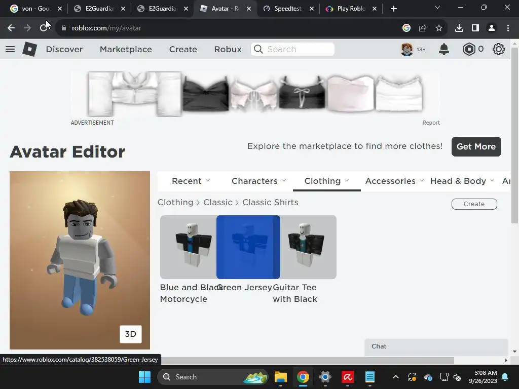Switch to the Play Roblox browser tab
Image resolution: width=519 pixels, height=389 pixels.
(x=351, y=9)
